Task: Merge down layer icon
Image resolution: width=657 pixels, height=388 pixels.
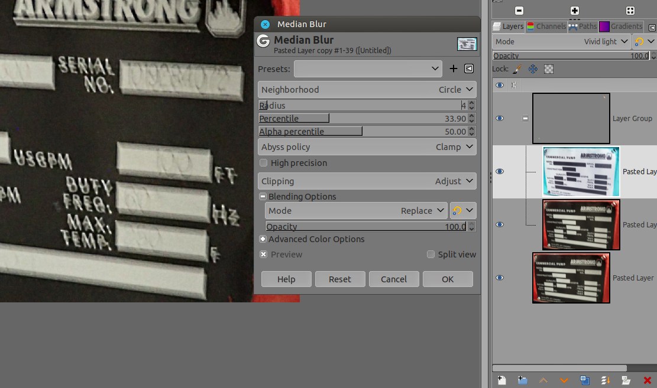Action: click(x=606, y=380)
